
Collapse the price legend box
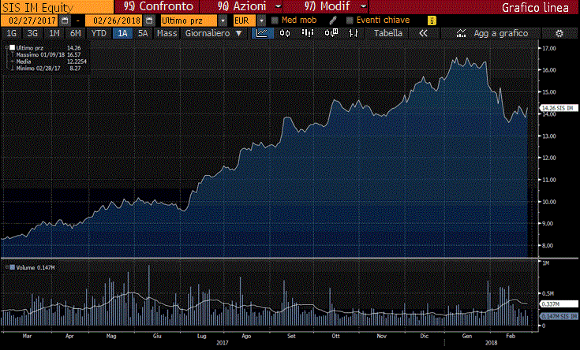coord(6,47)
